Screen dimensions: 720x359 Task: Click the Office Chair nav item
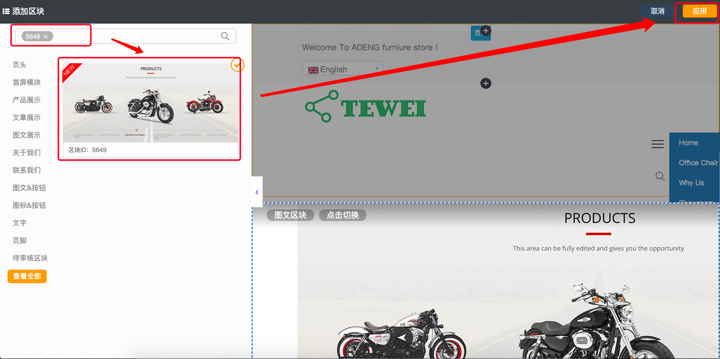[x=697, y=163]
